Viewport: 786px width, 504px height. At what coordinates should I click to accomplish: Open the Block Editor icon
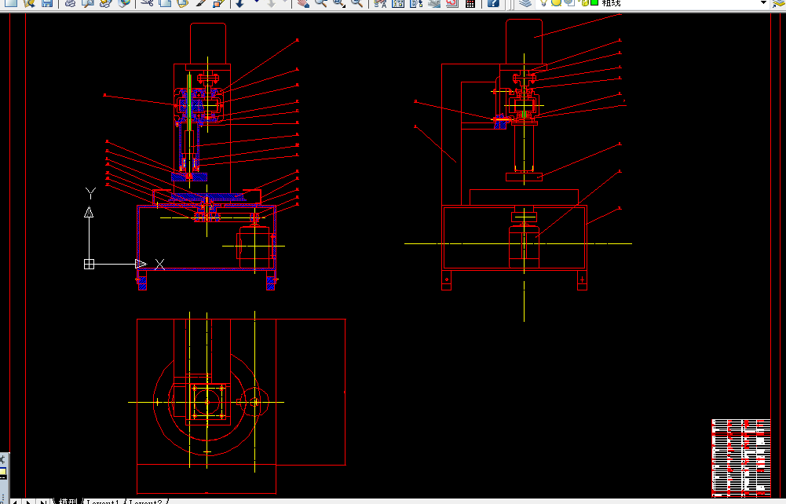coord(218,3)
